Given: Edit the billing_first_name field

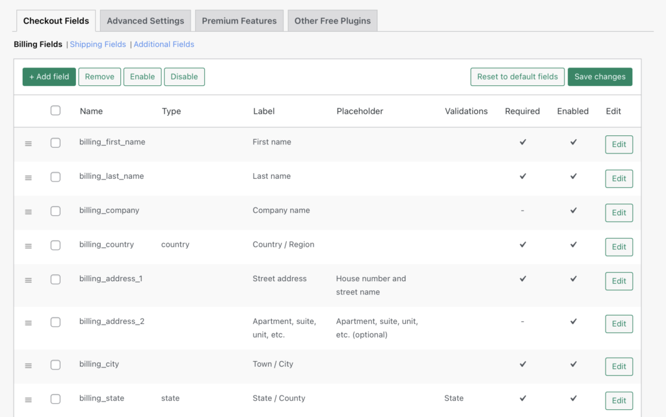Looking at the screenshot, I should click(619, 144).
